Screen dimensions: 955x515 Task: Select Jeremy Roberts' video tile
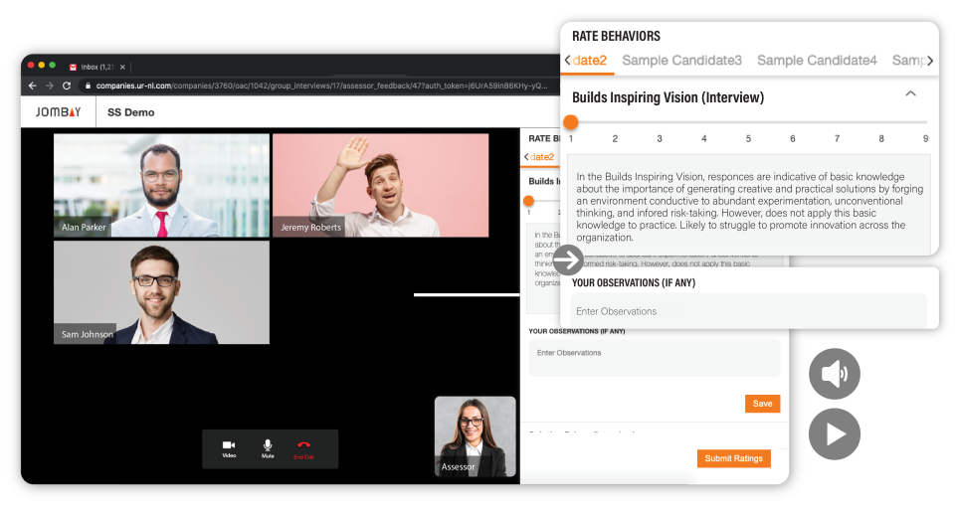[x=381, y=185]
